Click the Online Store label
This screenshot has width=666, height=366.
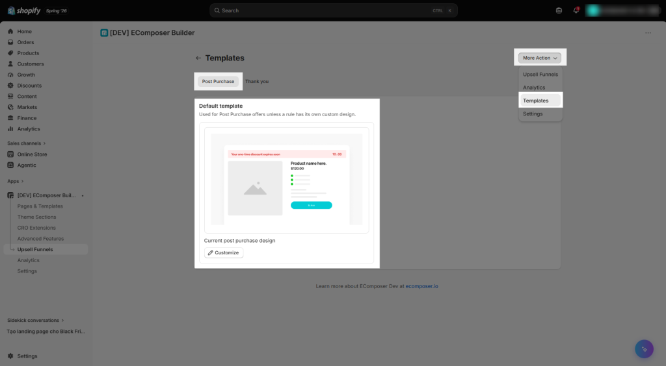(33, 154)
